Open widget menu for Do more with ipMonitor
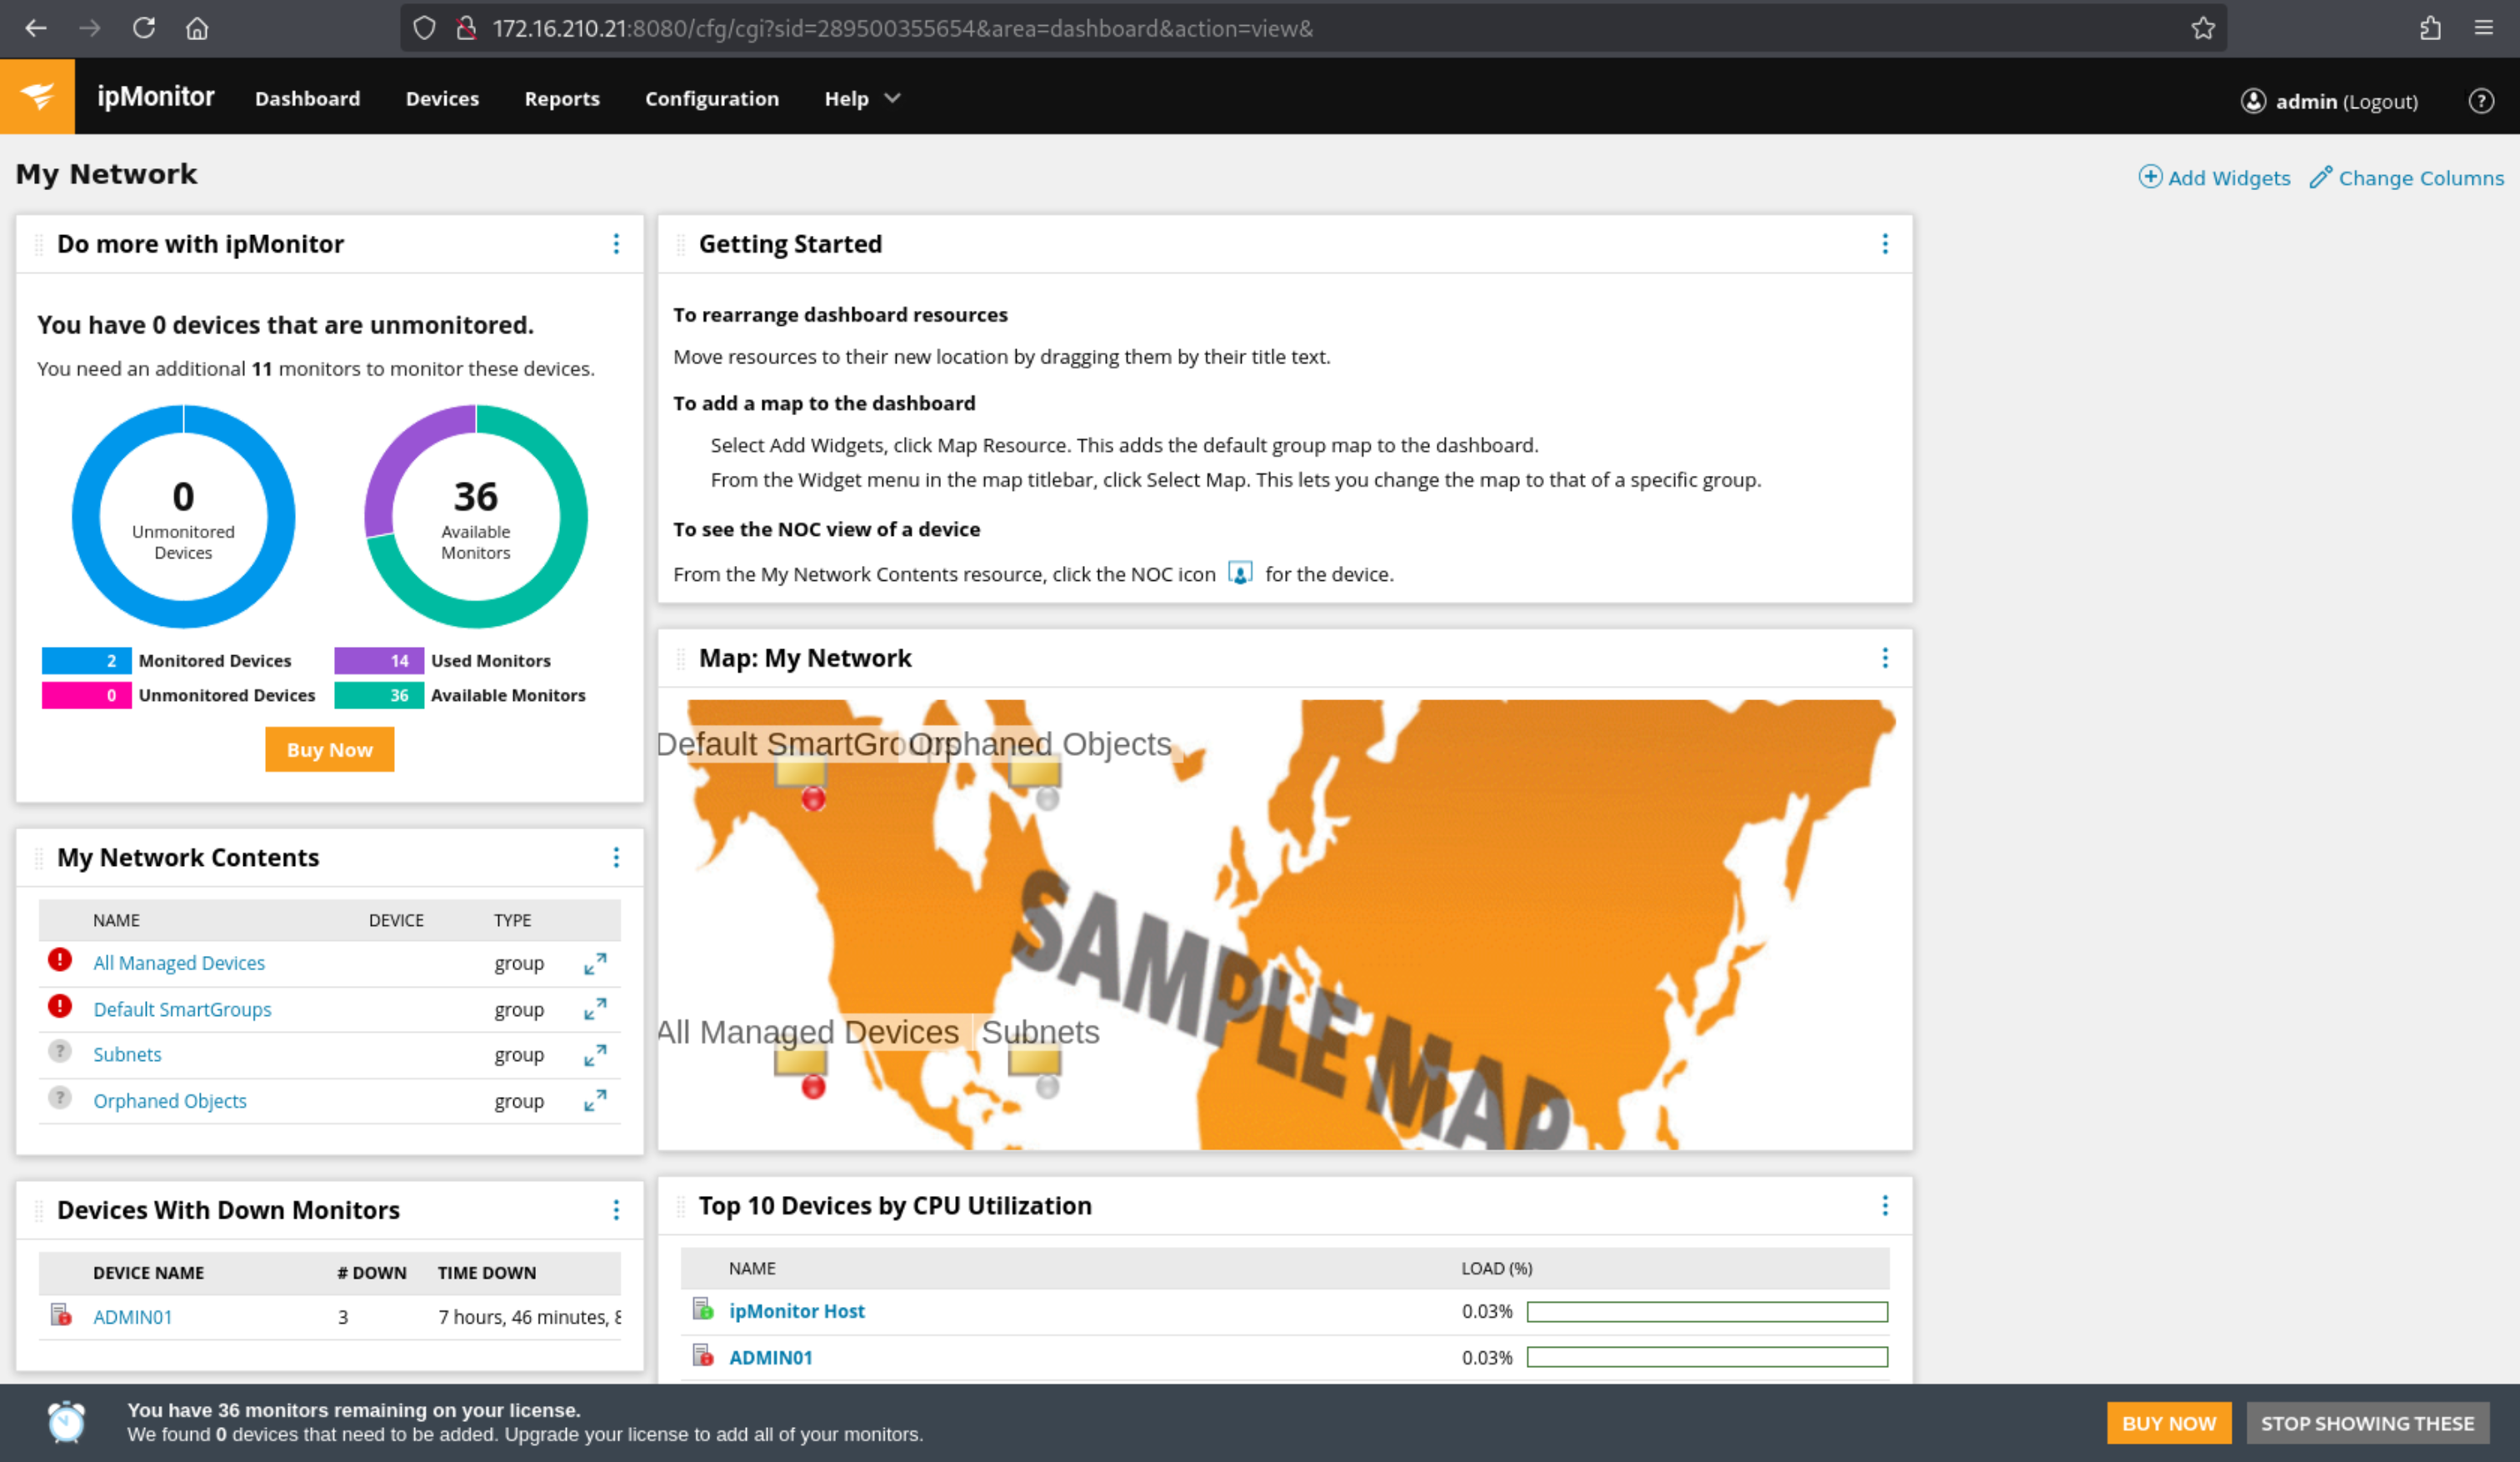This screenshot has height=1462, width=2520. (x=616, y=244)
